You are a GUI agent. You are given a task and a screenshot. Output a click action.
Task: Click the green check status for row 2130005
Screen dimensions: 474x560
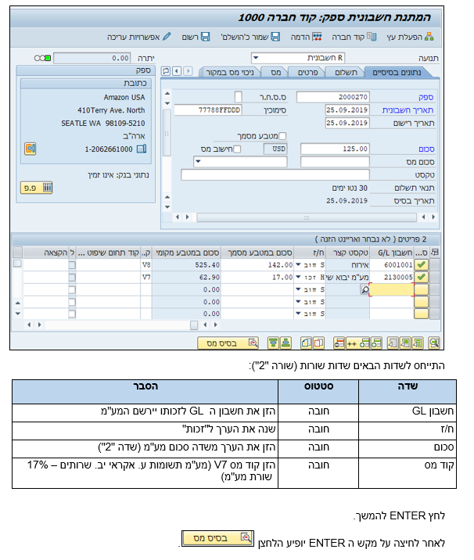click(421, 277)
